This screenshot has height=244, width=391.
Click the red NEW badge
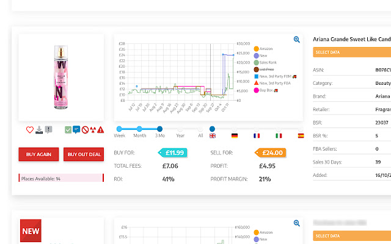(31, 231)
